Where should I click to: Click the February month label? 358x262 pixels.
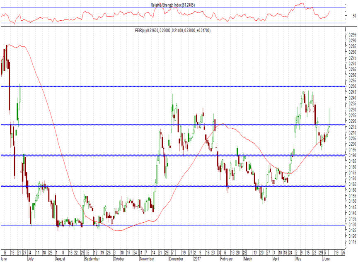[x=227, y=259]
